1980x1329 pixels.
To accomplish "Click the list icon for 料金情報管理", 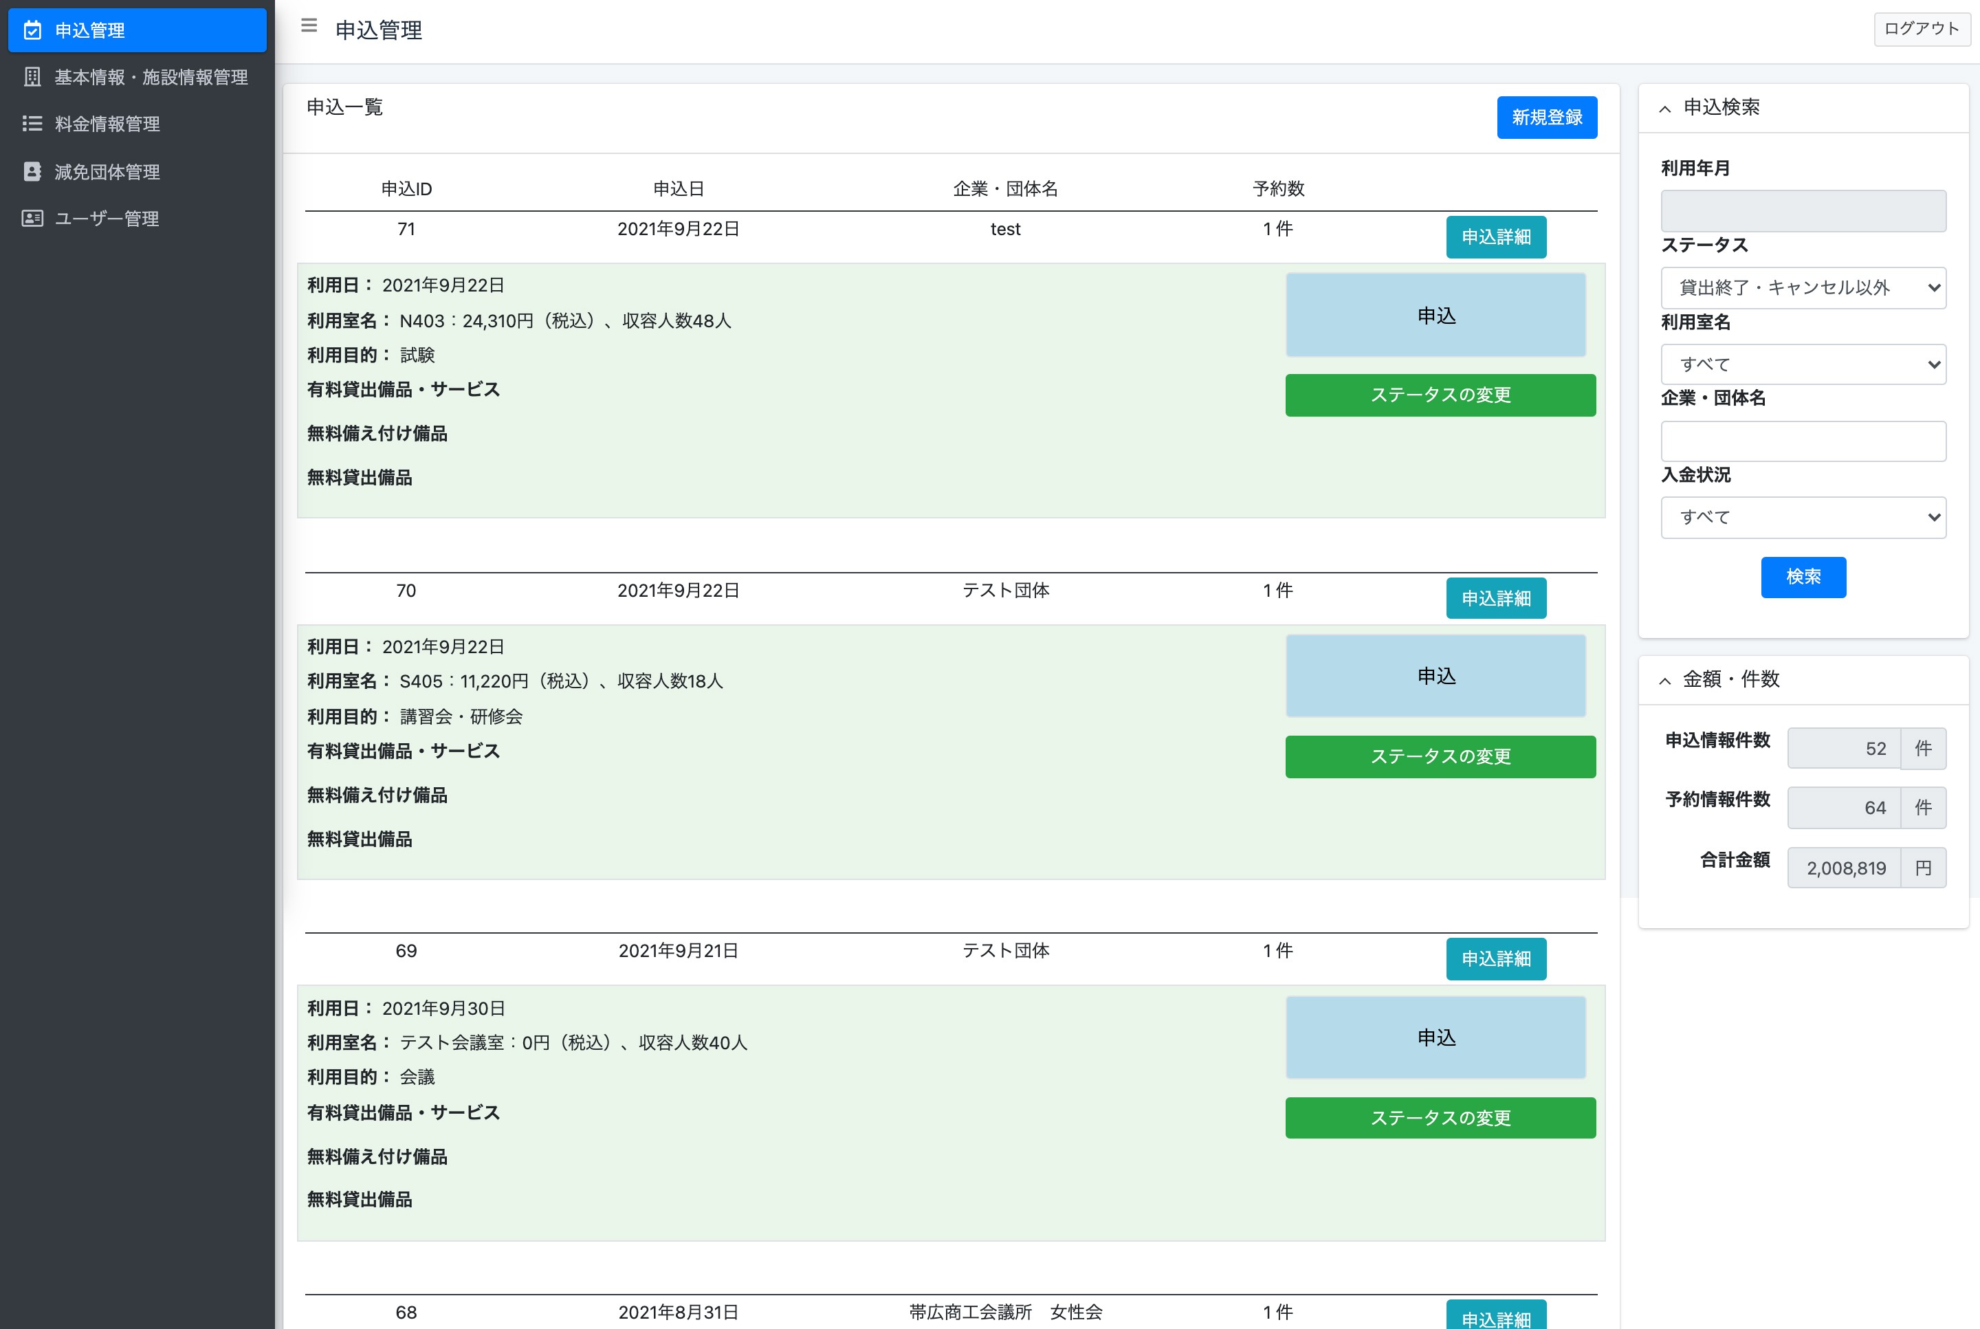I will click(x=32, y=124).
